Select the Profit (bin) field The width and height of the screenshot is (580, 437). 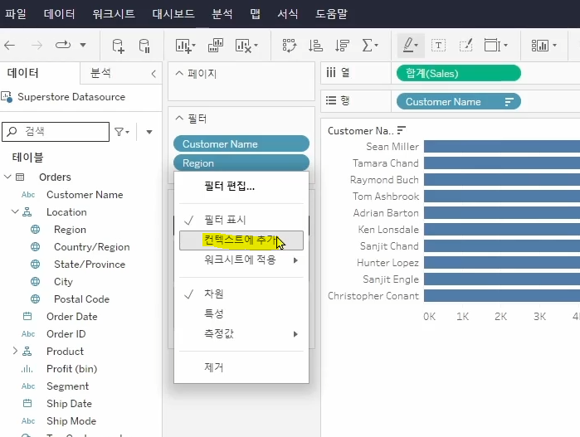(71, 369)
